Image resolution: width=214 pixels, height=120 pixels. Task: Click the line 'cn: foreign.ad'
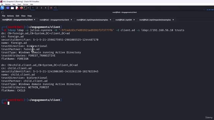tap(12, 36)
